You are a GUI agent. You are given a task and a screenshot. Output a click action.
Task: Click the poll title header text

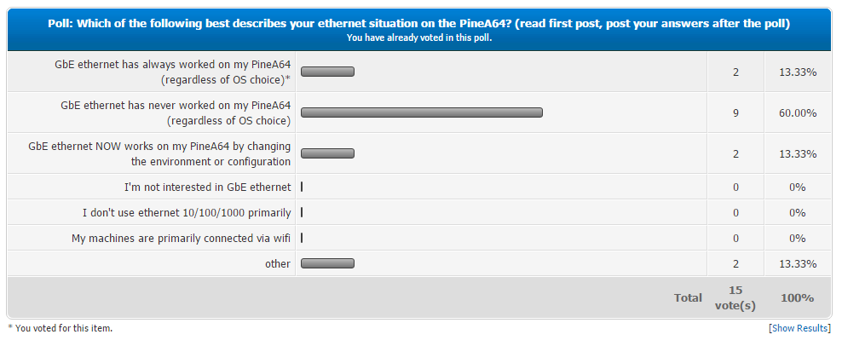coord(418,24)
